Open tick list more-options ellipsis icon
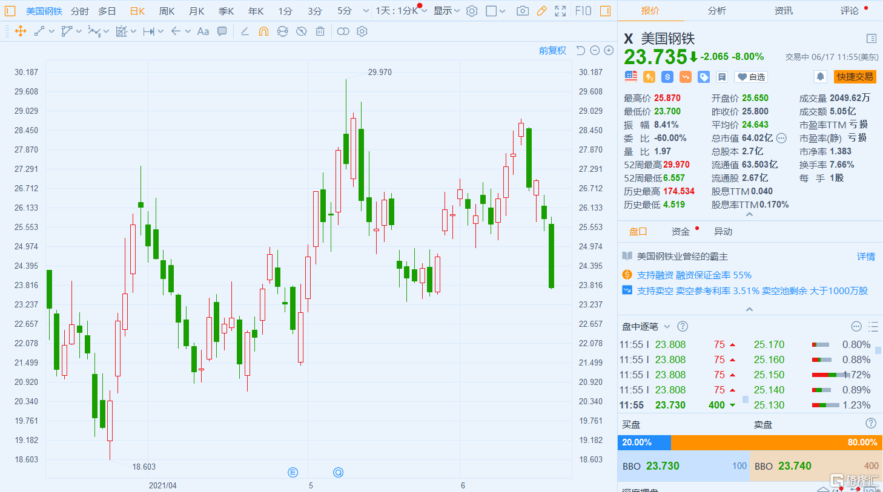This screenshot has width=883, height=492. pos(856,326)
